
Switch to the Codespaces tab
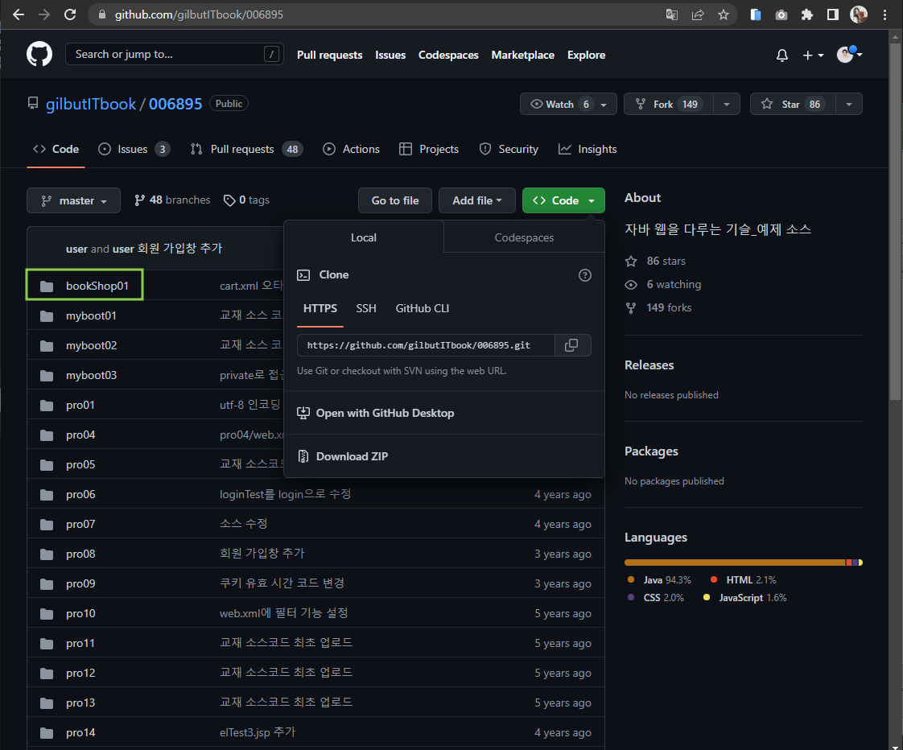(524, 238)
